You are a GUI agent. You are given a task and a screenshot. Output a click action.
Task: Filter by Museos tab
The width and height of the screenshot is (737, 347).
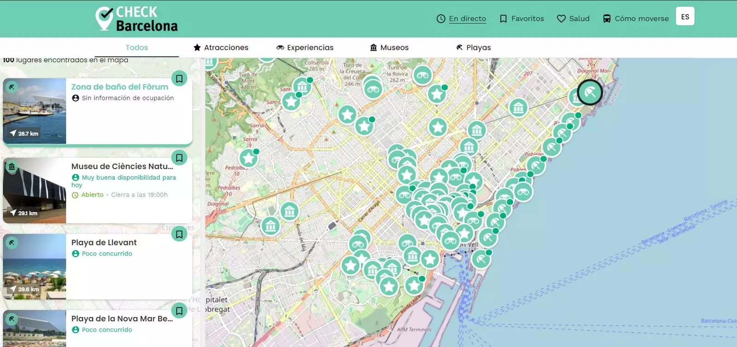[x=389, y=47]
